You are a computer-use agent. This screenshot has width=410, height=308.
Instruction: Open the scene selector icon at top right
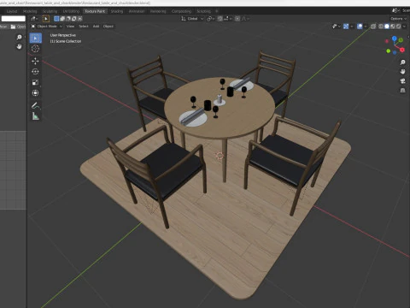(395, 10)
